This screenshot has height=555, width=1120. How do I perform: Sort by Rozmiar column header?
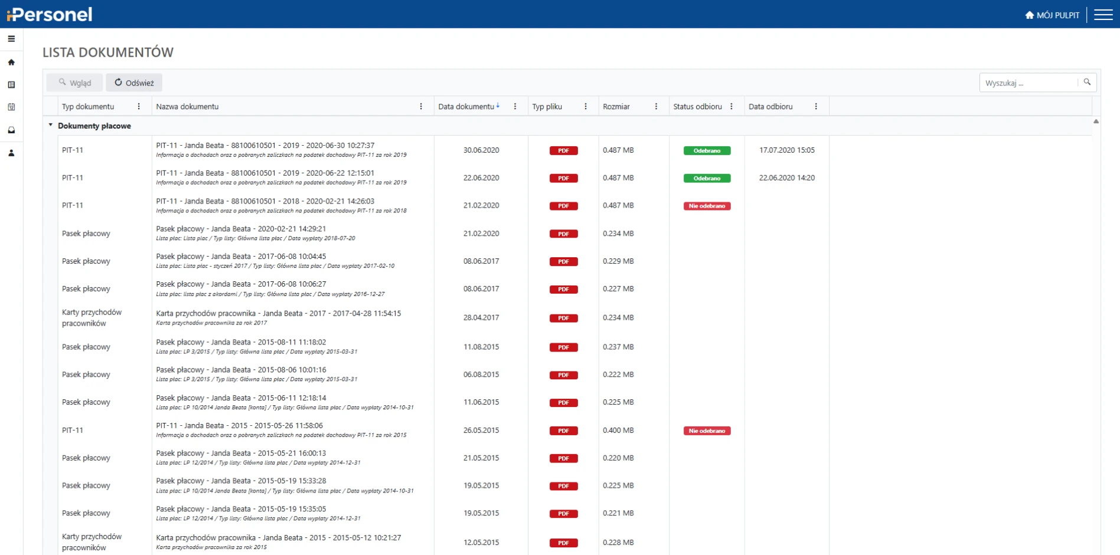click(x=616, y=107)
